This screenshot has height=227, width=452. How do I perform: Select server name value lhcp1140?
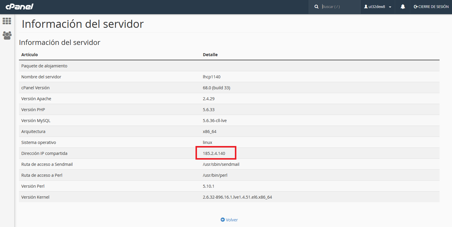pos(211,77)
